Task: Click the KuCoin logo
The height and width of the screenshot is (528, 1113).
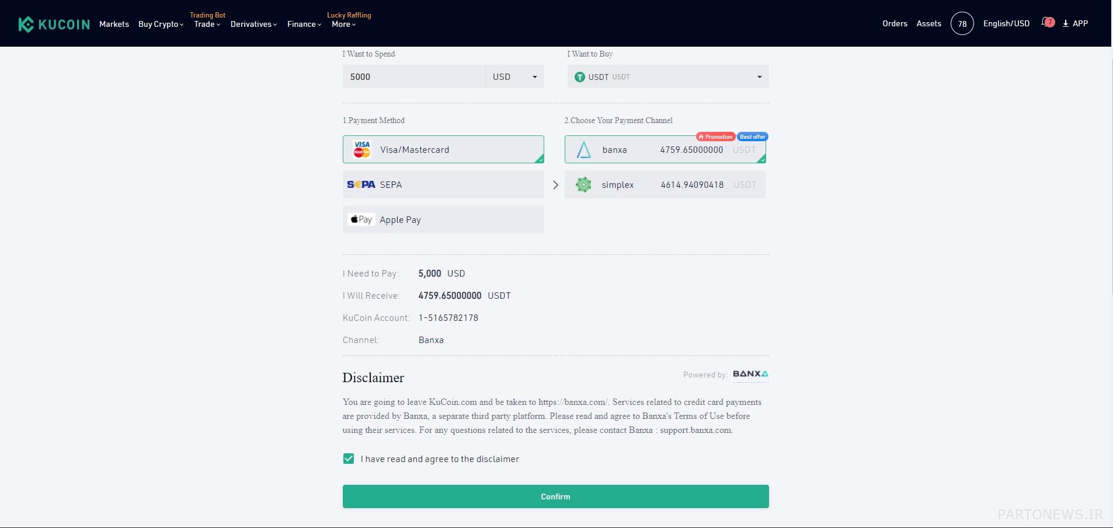Action: tap(54, 24)
